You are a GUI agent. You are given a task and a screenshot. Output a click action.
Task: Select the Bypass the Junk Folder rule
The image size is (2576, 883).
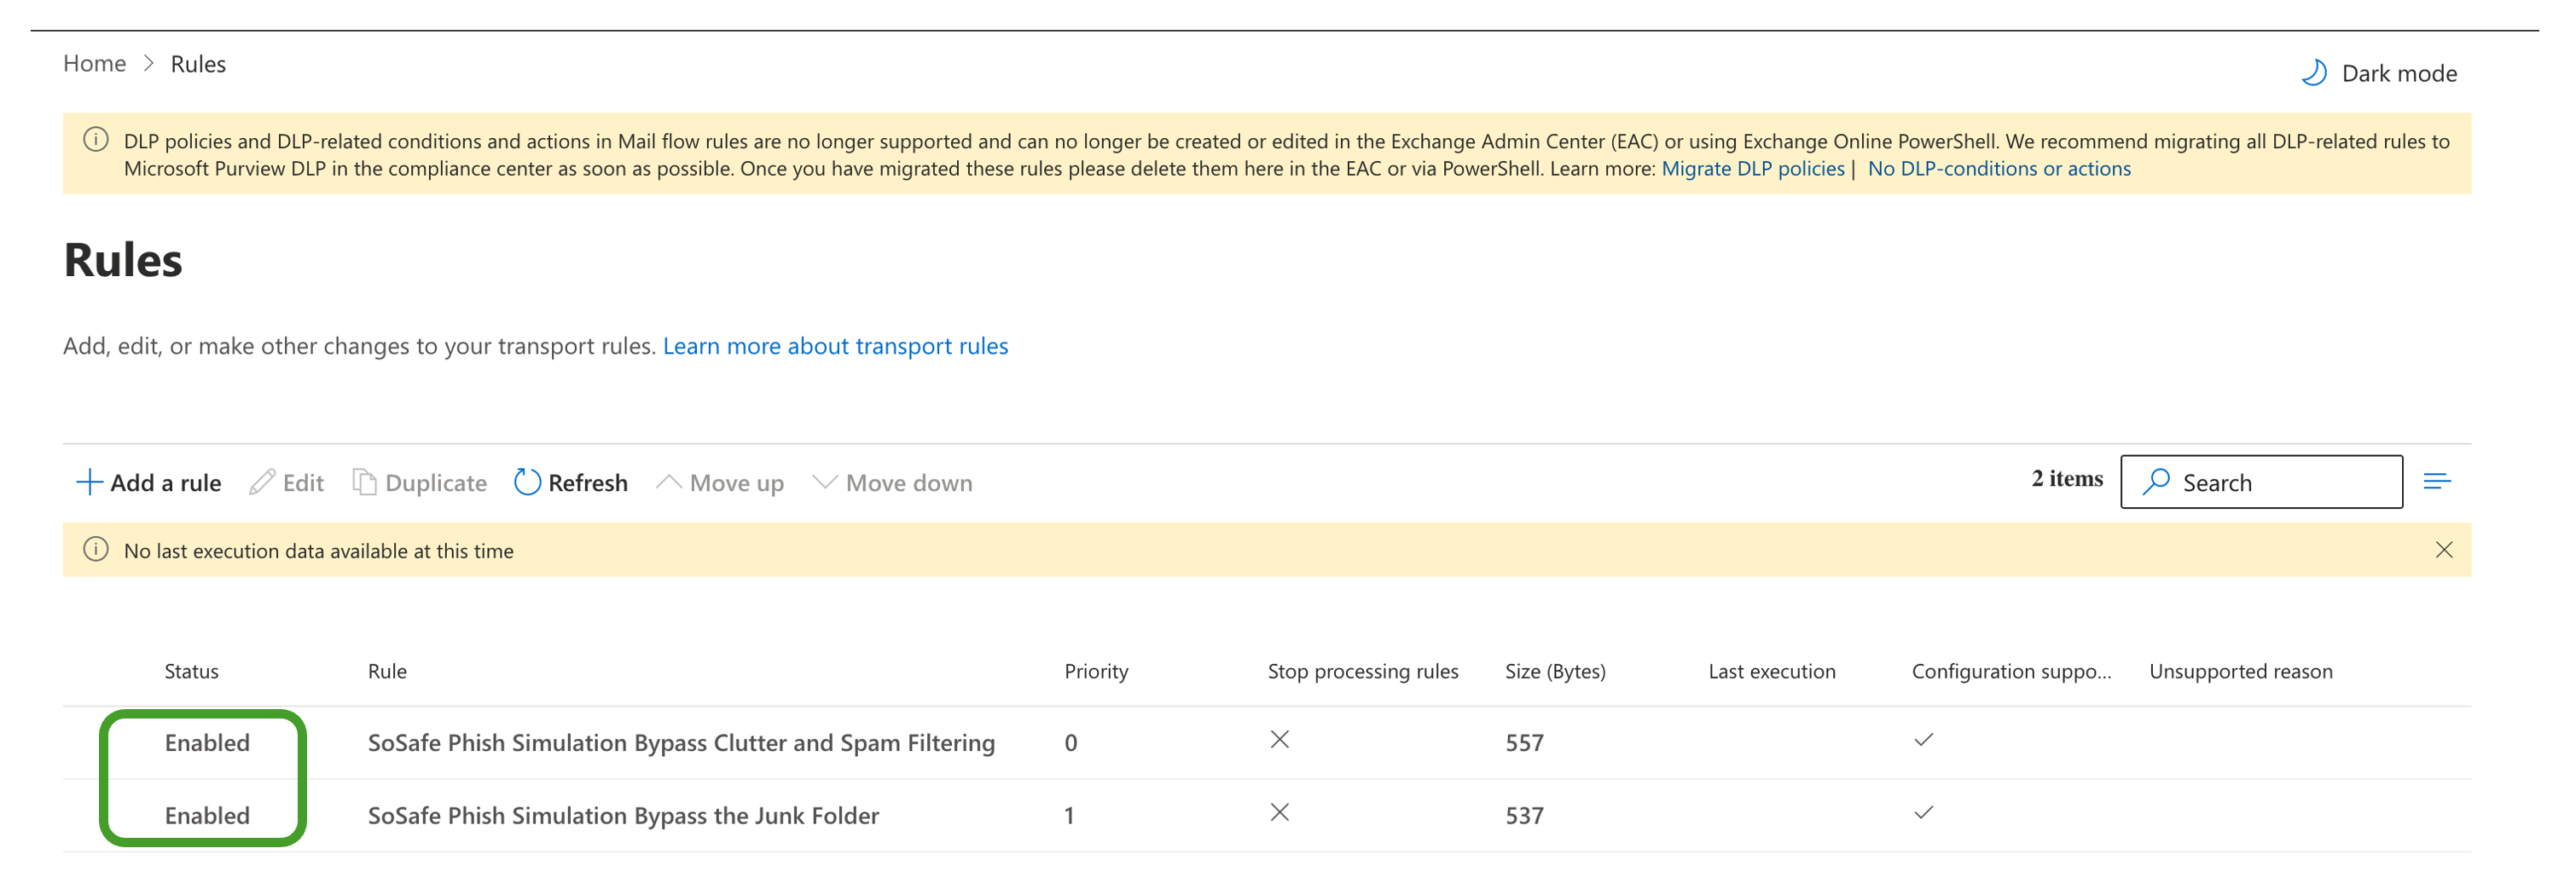click(623, 815)
